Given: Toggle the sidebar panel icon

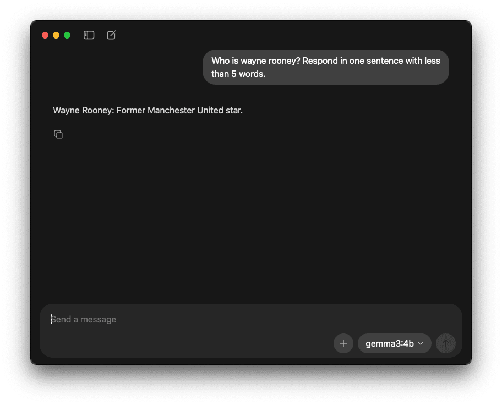Looking at the screenshot, I should [x=89, y=35].
